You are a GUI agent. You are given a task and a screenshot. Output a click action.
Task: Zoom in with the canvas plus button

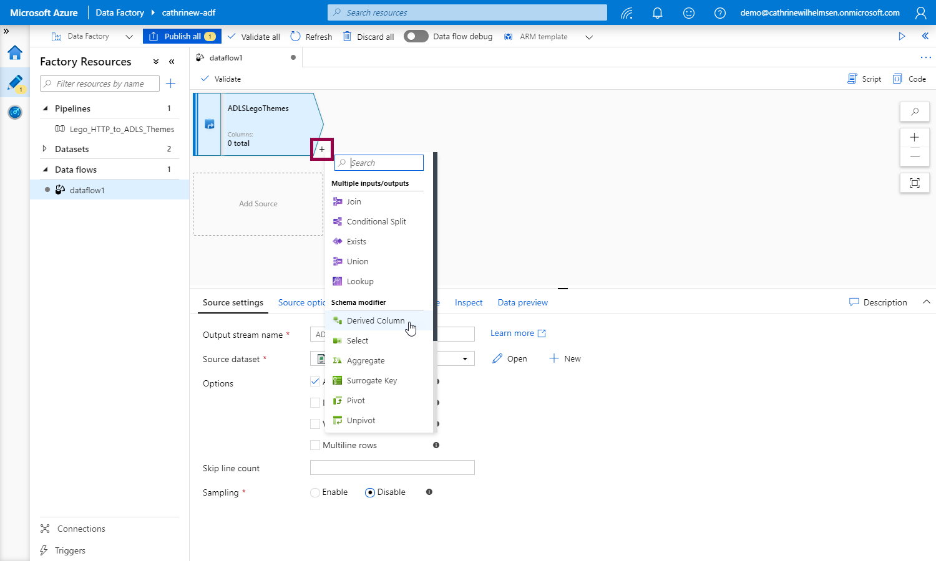(914, 138)
